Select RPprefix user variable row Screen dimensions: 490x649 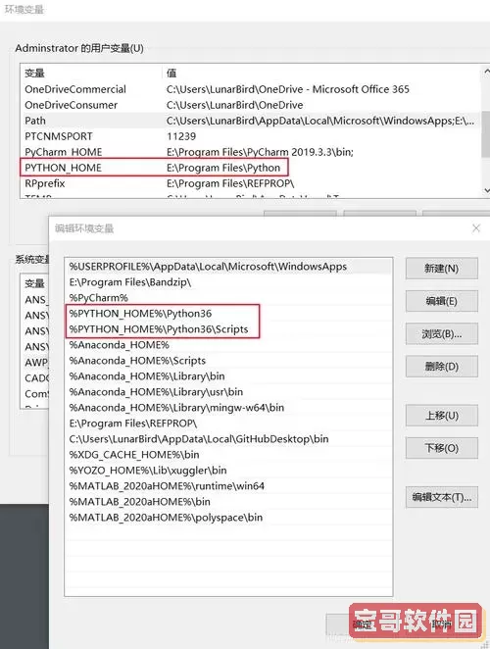[250, 183]
